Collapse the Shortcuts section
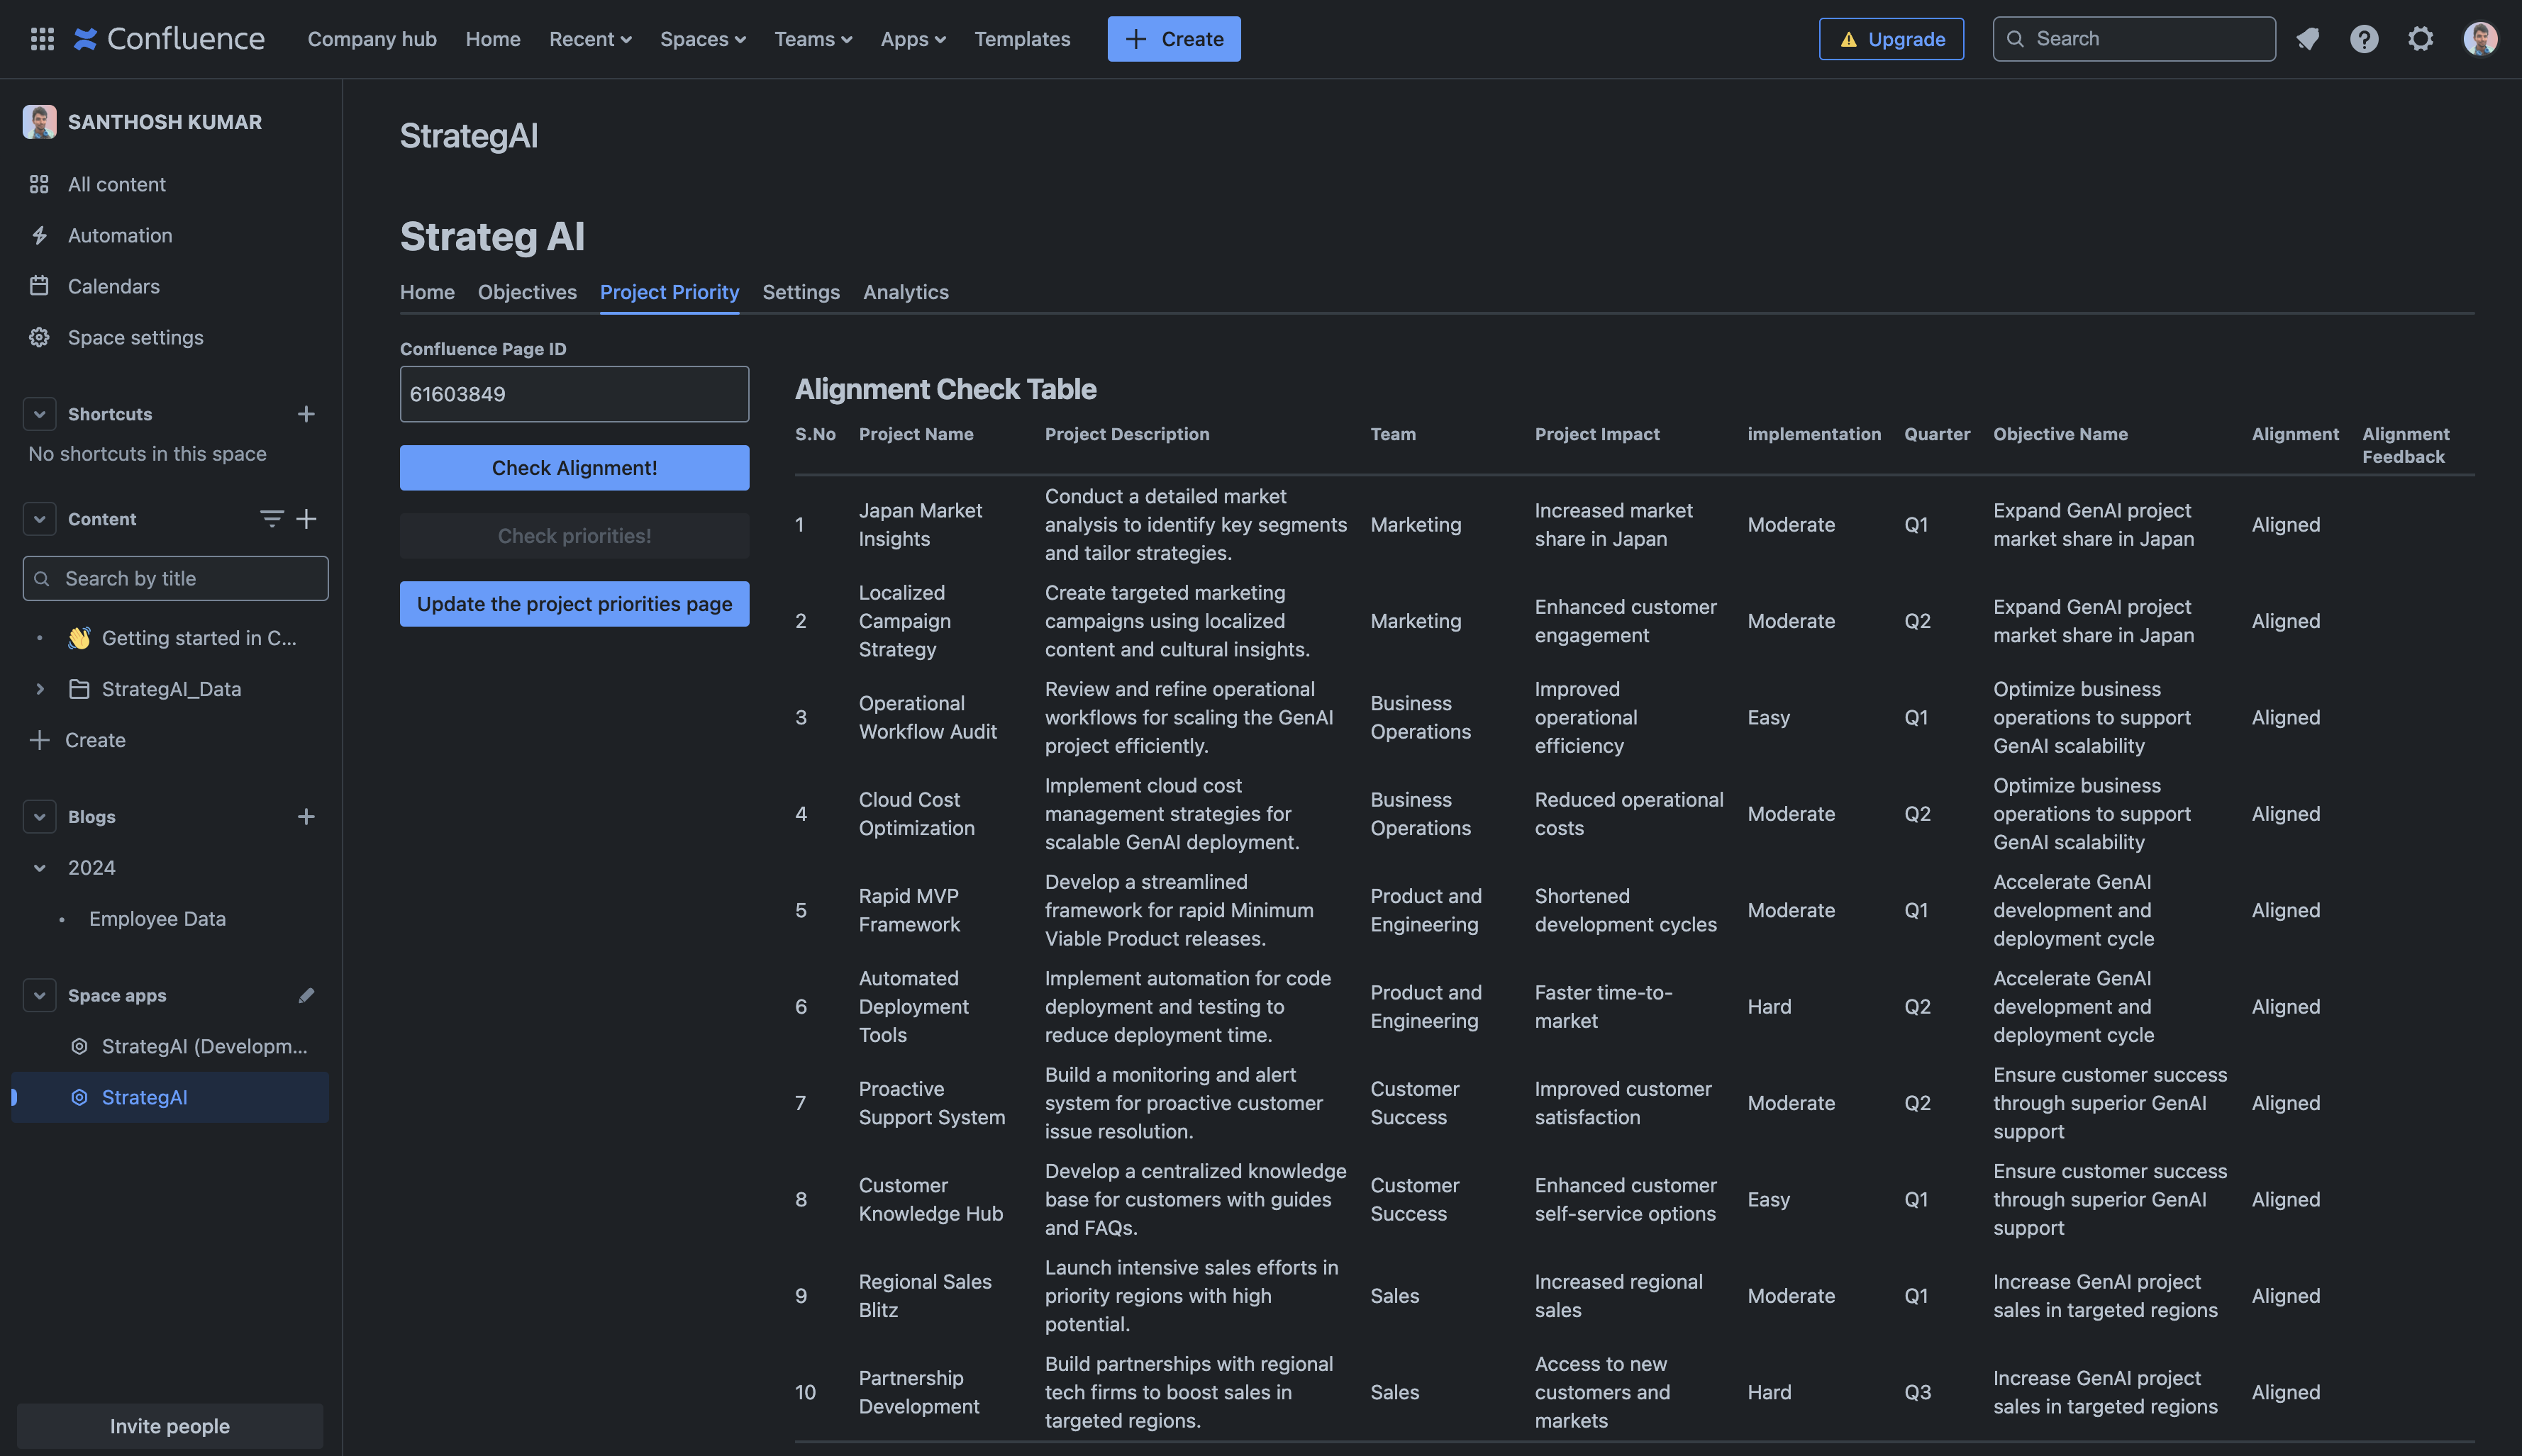 (39, 414)
